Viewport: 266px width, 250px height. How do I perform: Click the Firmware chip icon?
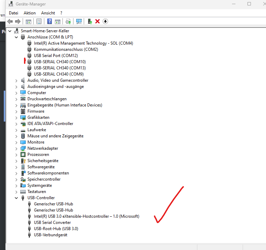click(23, 111)
